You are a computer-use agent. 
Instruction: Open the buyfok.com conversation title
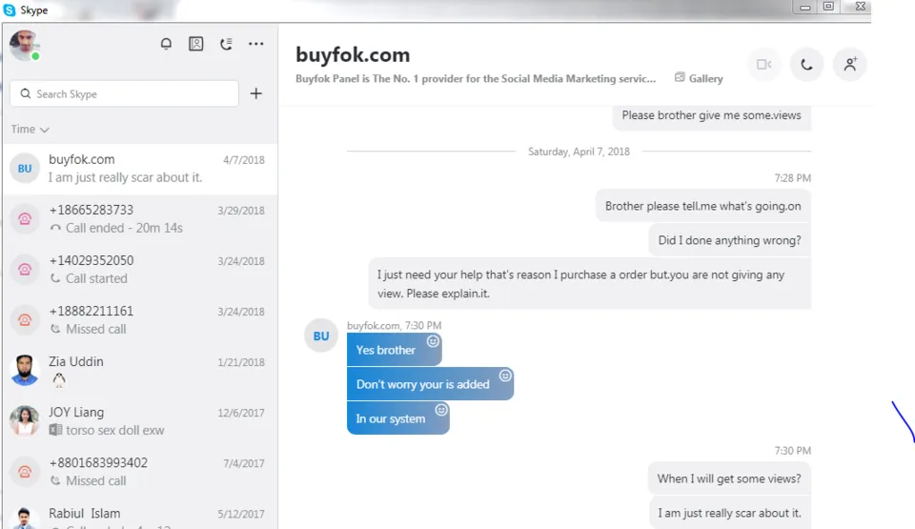(353, 55)
